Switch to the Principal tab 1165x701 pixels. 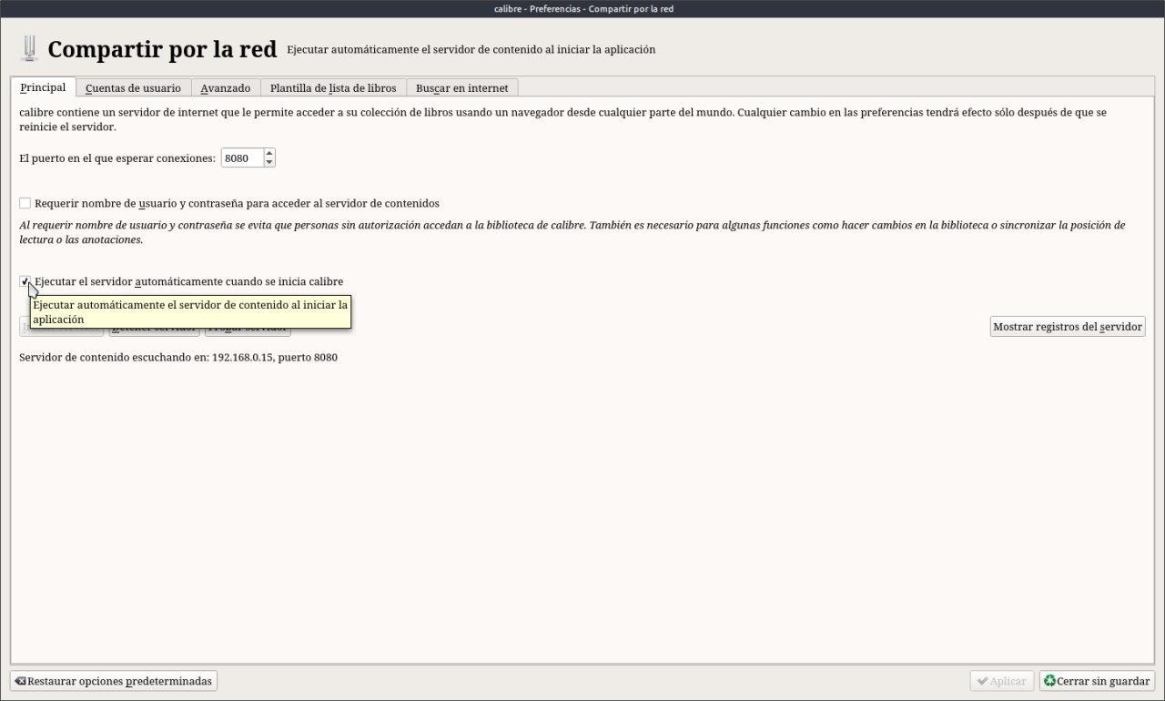(43, 87)
